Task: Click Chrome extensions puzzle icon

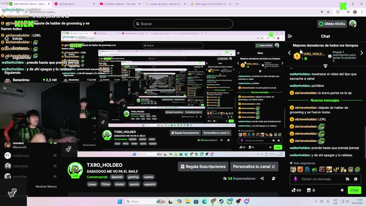Action: 338,12
